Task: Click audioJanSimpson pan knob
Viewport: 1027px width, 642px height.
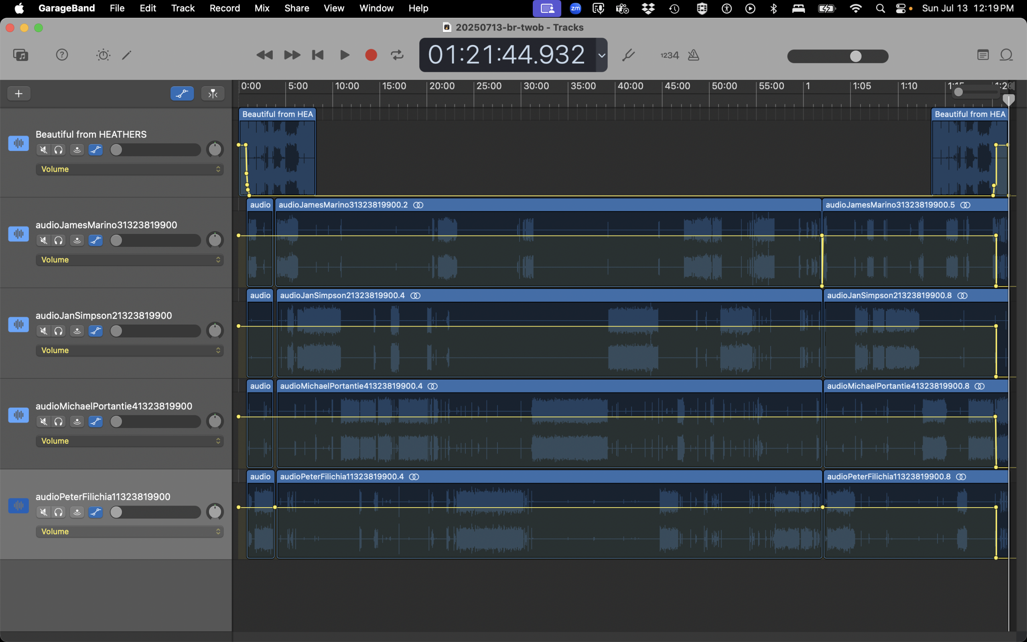Action: (x=215, y=331)
